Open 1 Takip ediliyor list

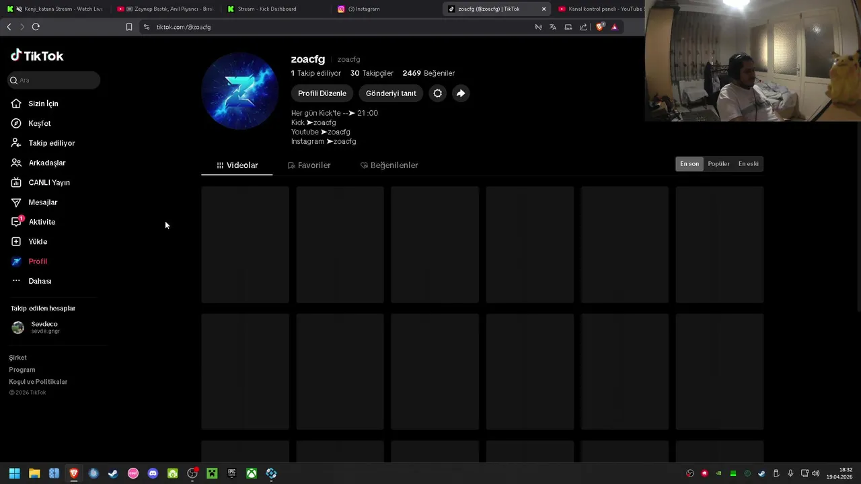(316, 73)
